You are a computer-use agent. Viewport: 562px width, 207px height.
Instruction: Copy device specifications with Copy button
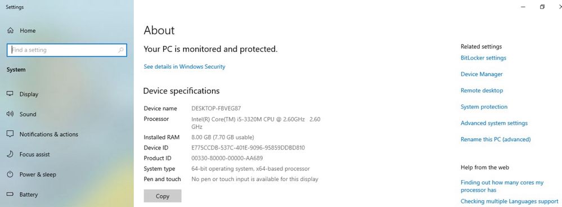point(163,196)
